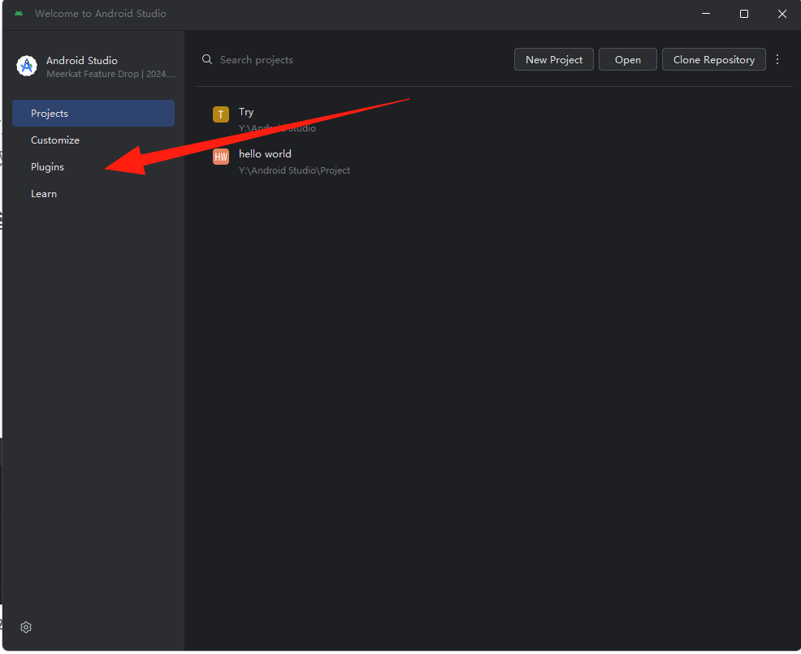Open the Projects section
This screenshot has height=654, width=801.
pos(93,114)
